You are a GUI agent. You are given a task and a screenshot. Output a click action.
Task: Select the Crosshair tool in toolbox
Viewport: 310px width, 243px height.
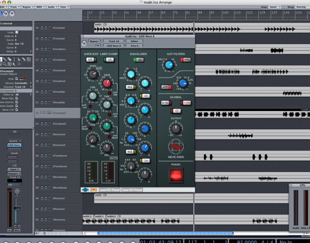point(19,64)
